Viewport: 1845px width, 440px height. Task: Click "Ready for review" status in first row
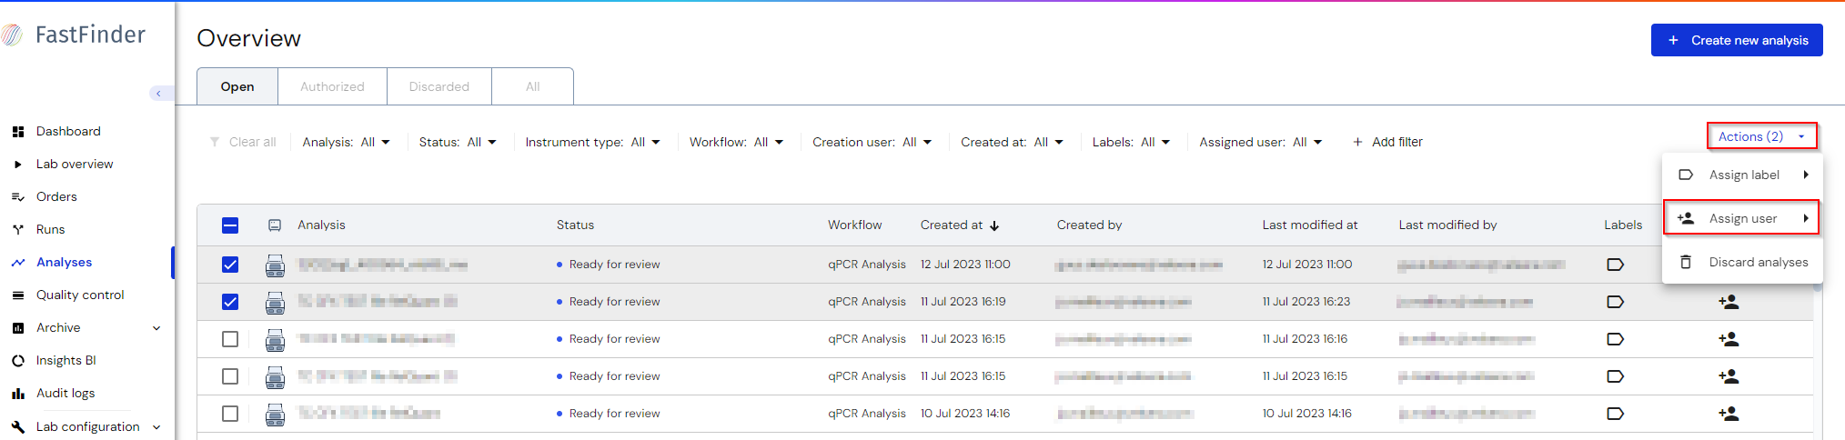[614, 265]
